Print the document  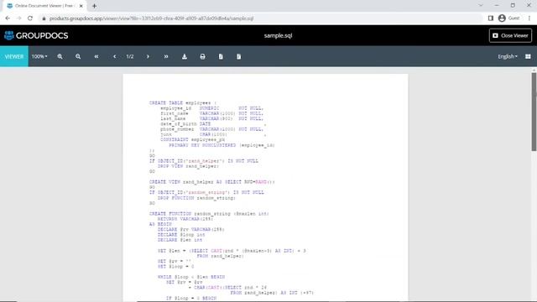[x=202, y=56]
